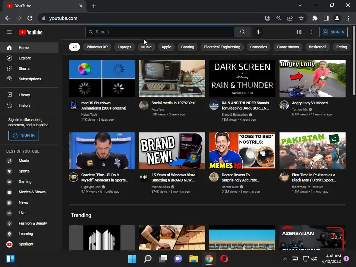Open Windows Vista BRAND NEW thumbnail
The image size is (356, 267).
[x=172, y=151]
